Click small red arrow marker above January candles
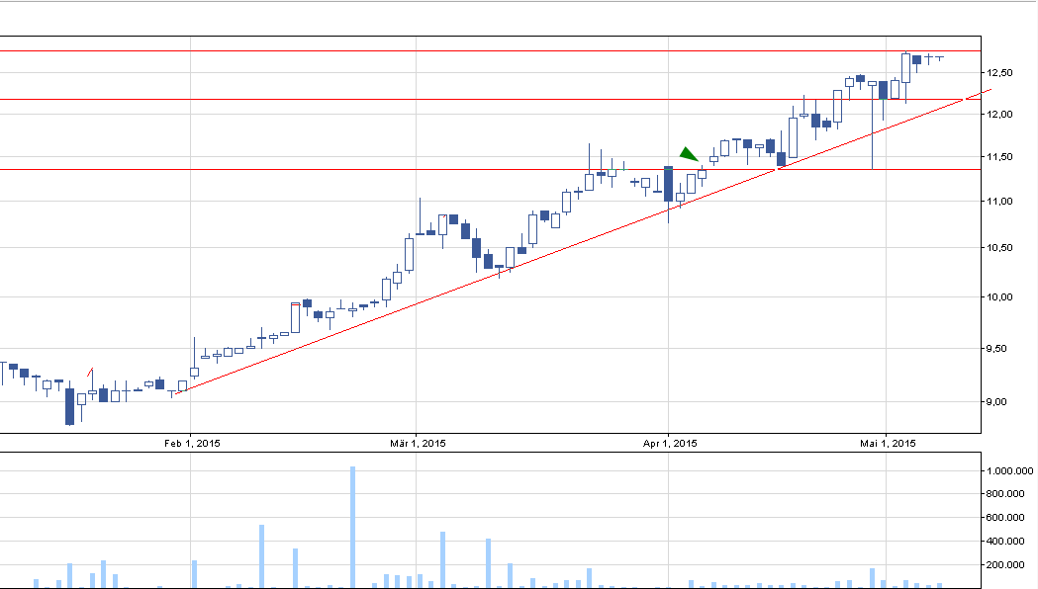This screenshot has height=589, width=1038. point(91,373)
